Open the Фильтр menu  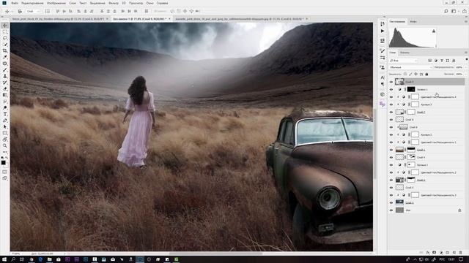tap(114, 3)
